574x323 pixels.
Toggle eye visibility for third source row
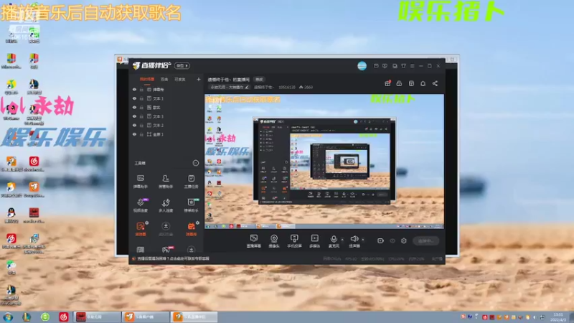point(134,107)
